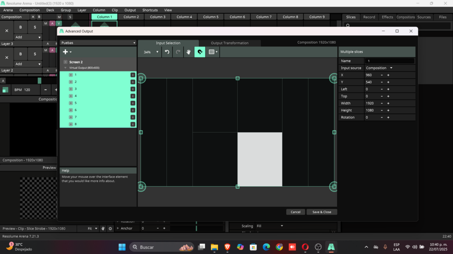
Task: Toggle the Screen 2 enable checkbox
Action: pyautogui.click(x=65, y=62)
